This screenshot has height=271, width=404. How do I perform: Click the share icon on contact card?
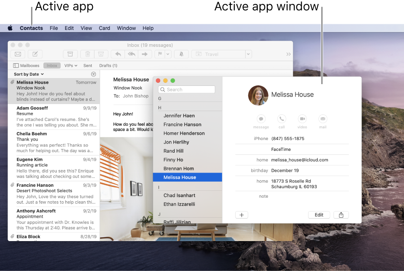pyautogui.click(x=341, y=215)
